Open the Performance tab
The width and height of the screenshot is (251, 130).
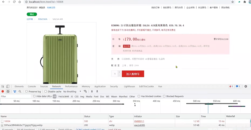pyautogui.click(x=71, y=86)
